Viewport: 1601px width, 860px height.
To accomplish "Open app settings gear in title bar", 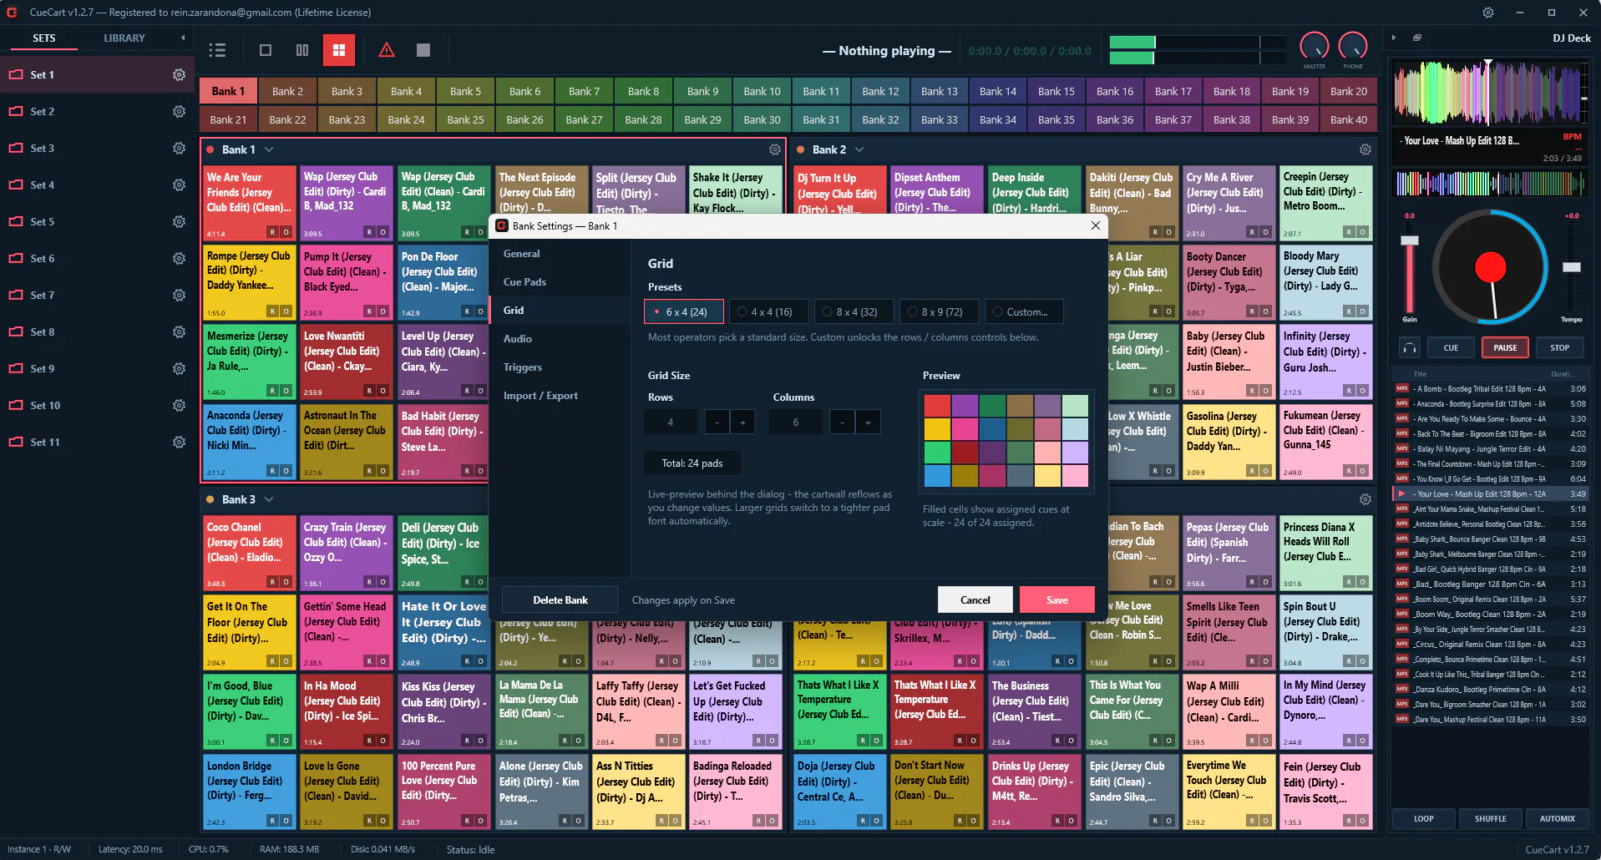I will pyautogui.click(x=1488, y=13).
